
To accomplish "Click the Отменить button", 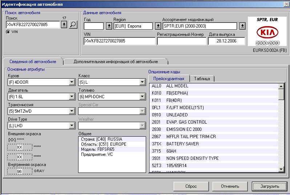I will (230, 186).
